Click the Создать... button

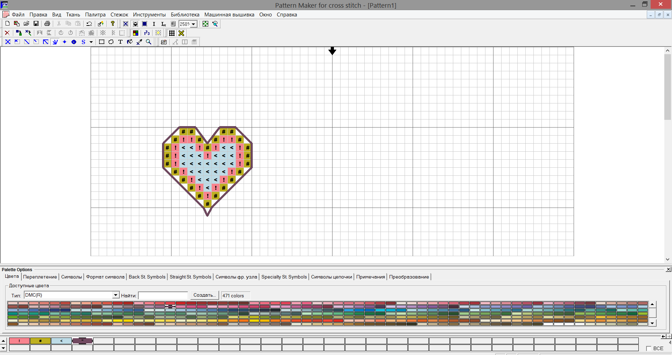(x=204, y=295)
